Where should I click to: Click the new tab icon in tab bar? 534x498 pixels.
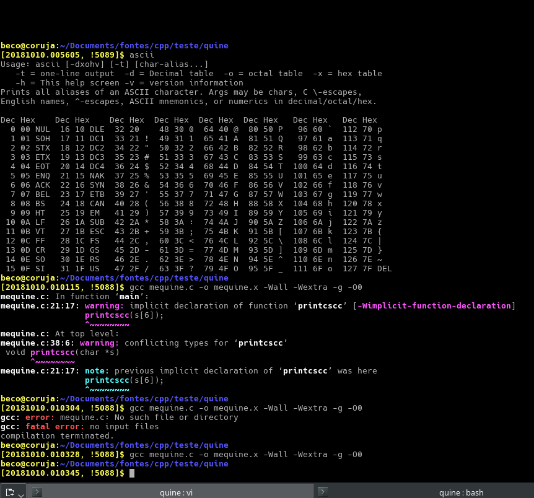(9, 492)
